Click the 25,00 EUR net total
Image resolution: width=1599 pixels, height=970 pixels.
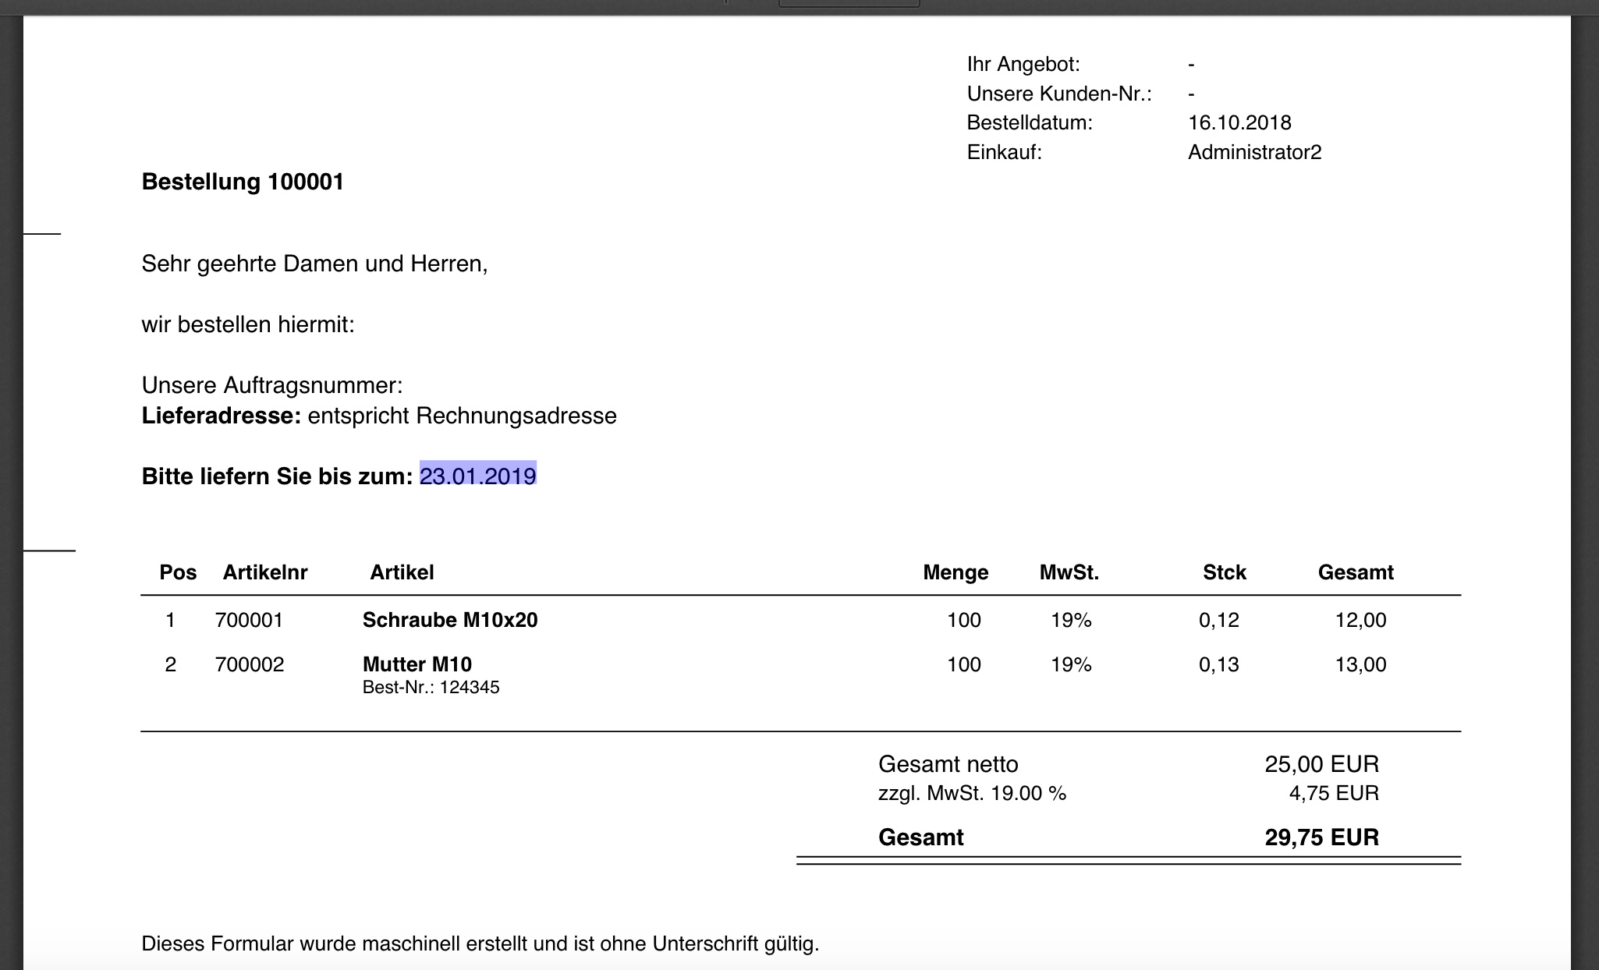(1321, 763)
